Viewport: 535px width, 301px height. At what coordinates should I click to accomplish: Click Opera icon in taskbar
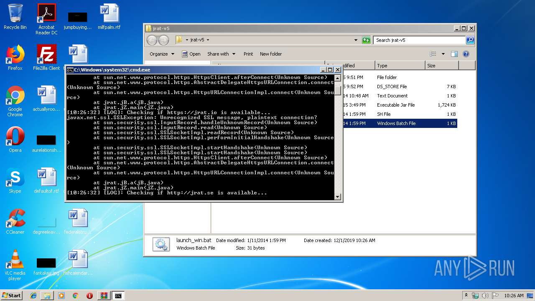[x=89, y=296]
